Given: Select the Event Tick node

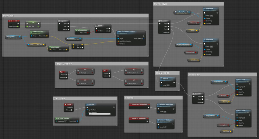Looking at the screenshot, I should [14, 24].
